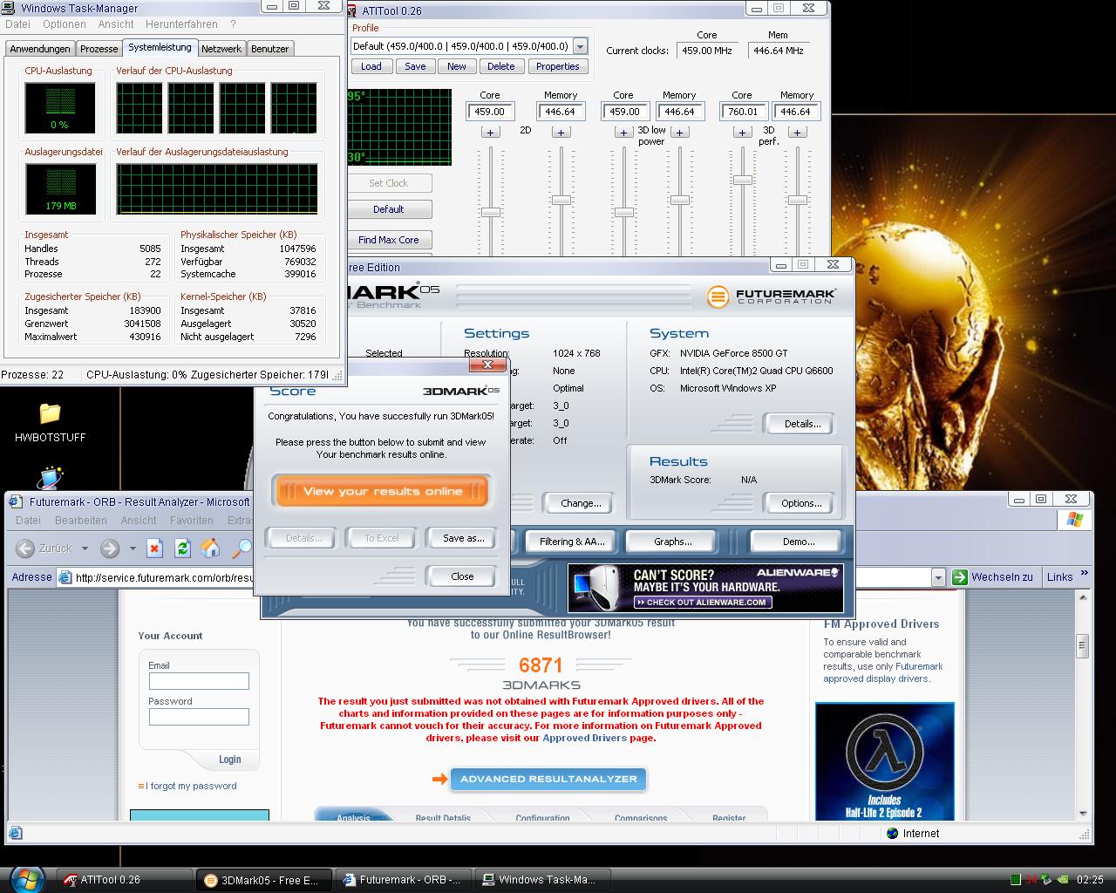Click the plus under 3D perf. Core
Viewport: 1116px width, 893px height.
point(742,133)
